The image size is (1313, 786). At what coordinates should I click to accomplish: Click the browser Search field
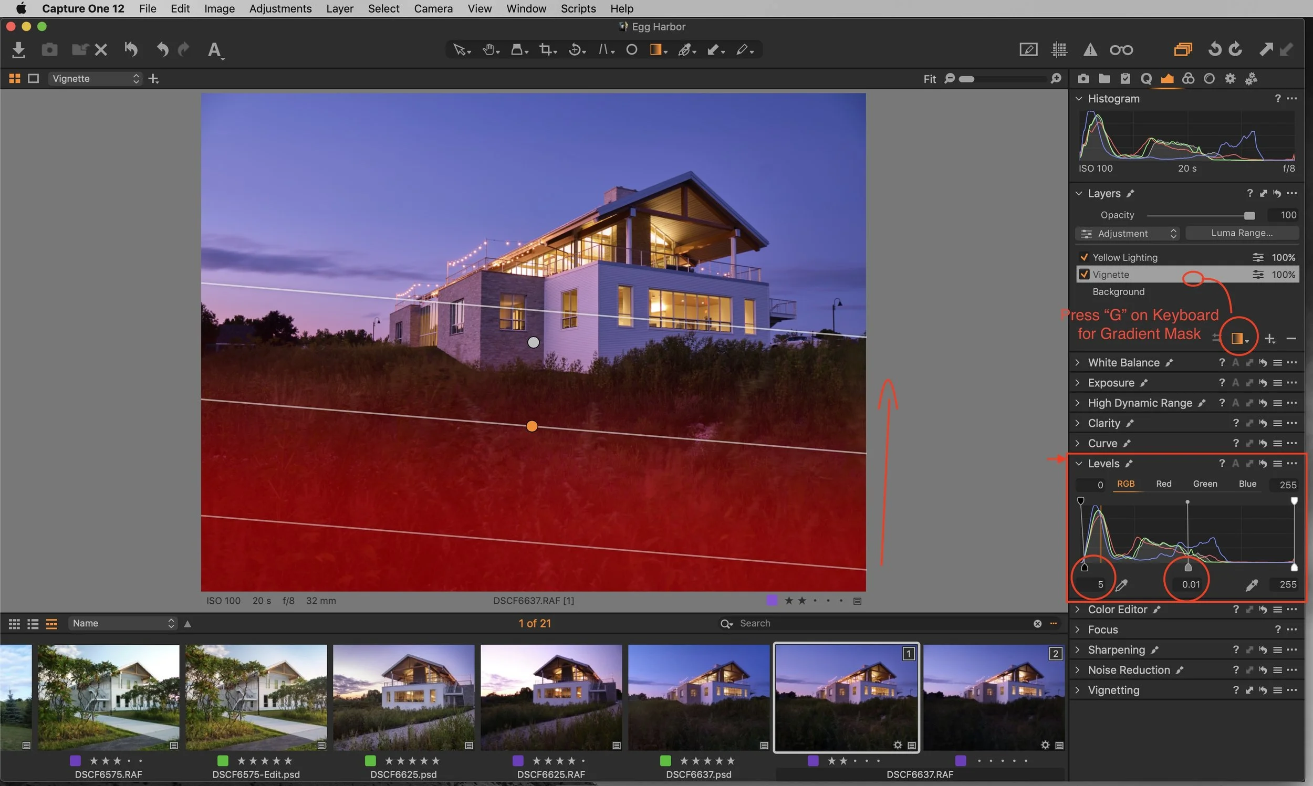[x=879, y=623]
